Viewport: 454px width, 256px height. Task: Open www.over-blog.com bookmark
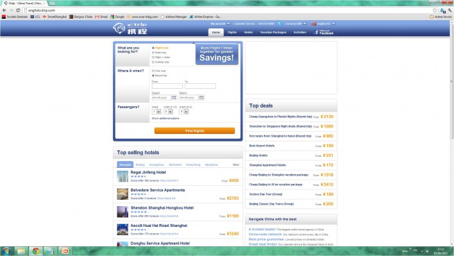[x=143, y=17]
